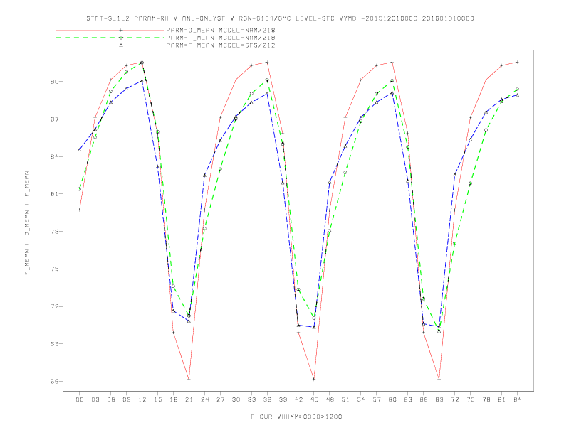Image resolution: width=564 pixels, height=435 pixels.
Task: Click x-axis tick label 84
Action: point(517,399)
